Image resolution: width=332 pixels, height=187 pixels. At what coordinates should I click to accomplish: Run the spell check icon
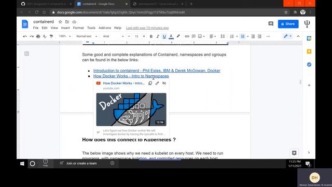pos(45,36)
